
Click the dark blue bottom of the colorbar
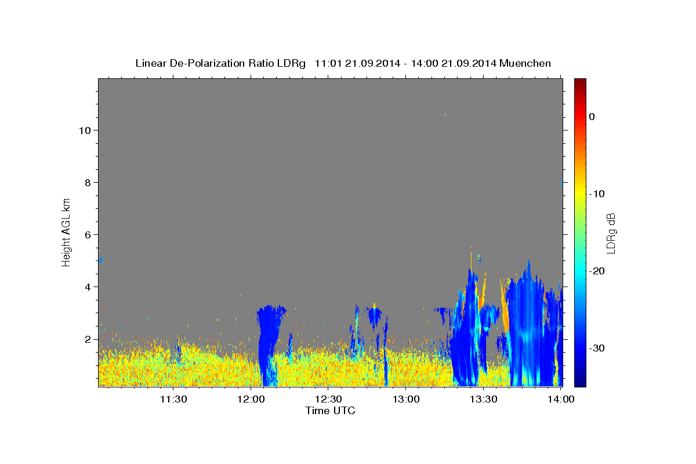[x=580, y=380]
